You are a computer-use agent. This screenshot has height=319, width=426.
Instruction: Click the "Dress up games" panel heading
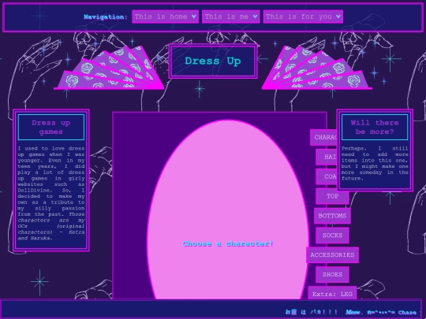click(51, 127)
